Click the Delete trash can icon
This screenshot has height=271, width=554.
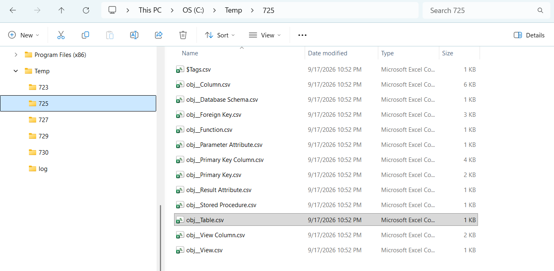[183, 35]
